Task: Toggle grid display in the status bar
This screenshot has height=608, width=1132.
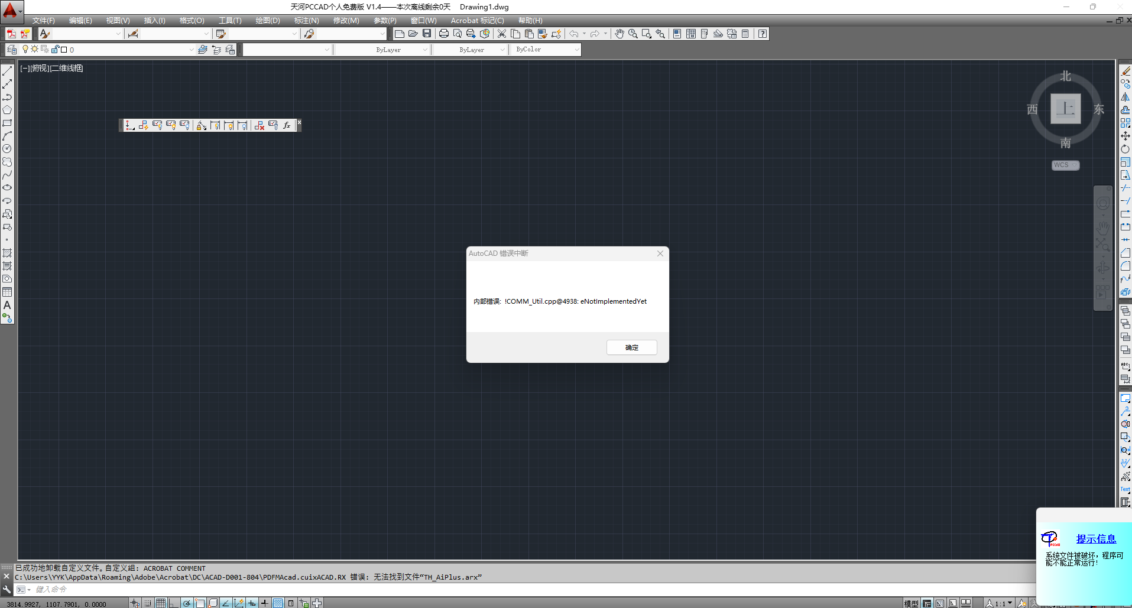Action: tap(161, 603)
